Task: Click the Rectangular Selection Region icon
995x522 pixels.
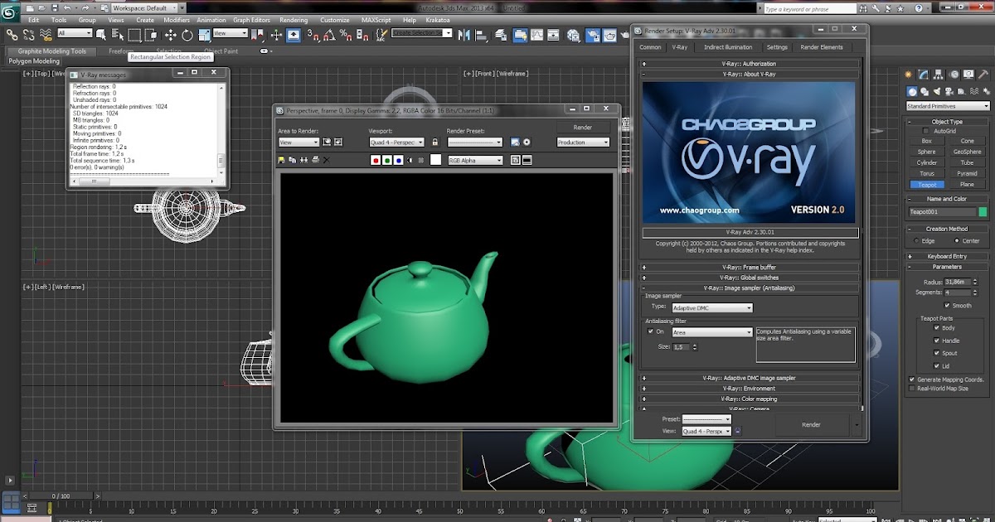Action: click(x=135, y=35)
